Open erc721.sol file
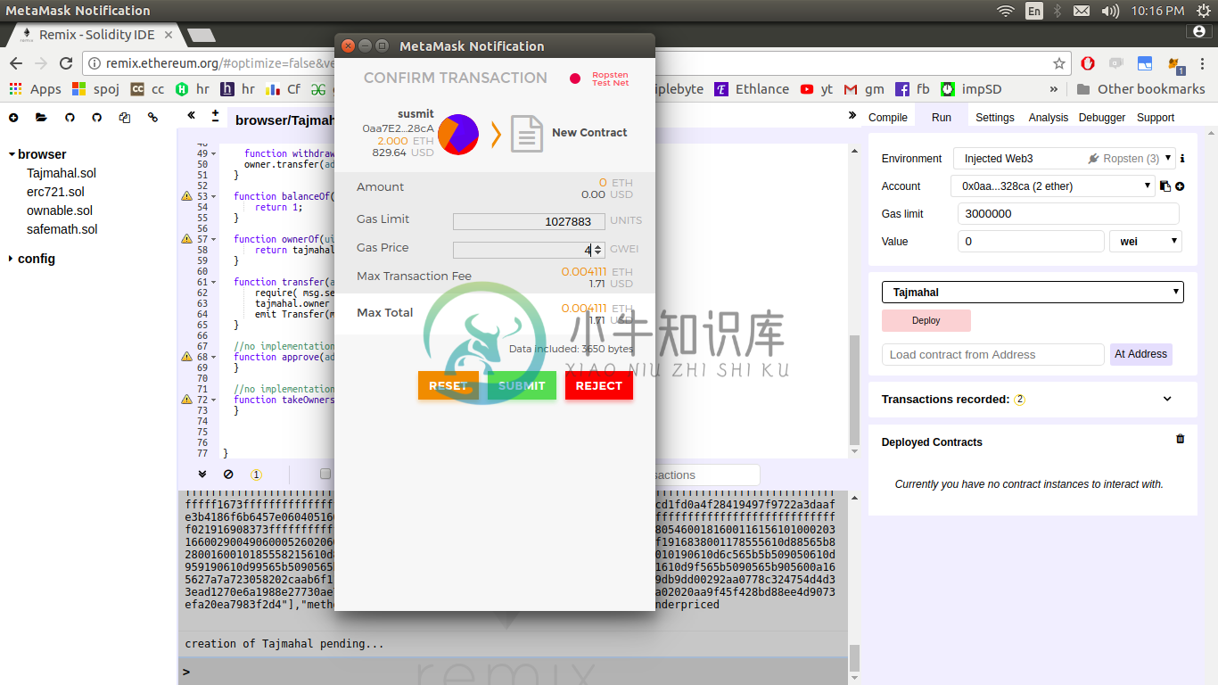Screen dimensions: 1218x685 click(55, 192)
